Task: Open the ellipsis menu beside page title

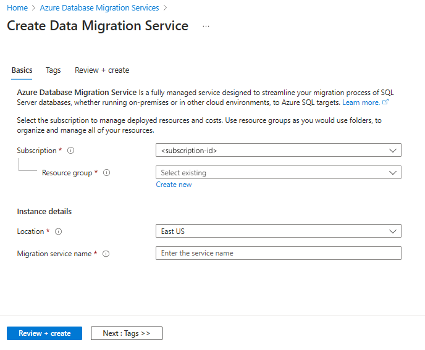Action: (x=206, y=27)
